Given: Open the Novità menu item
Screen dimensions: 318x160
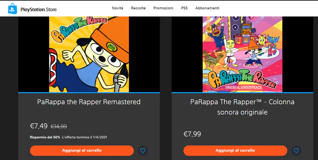Looking at the screenshot, I should 117,8.
